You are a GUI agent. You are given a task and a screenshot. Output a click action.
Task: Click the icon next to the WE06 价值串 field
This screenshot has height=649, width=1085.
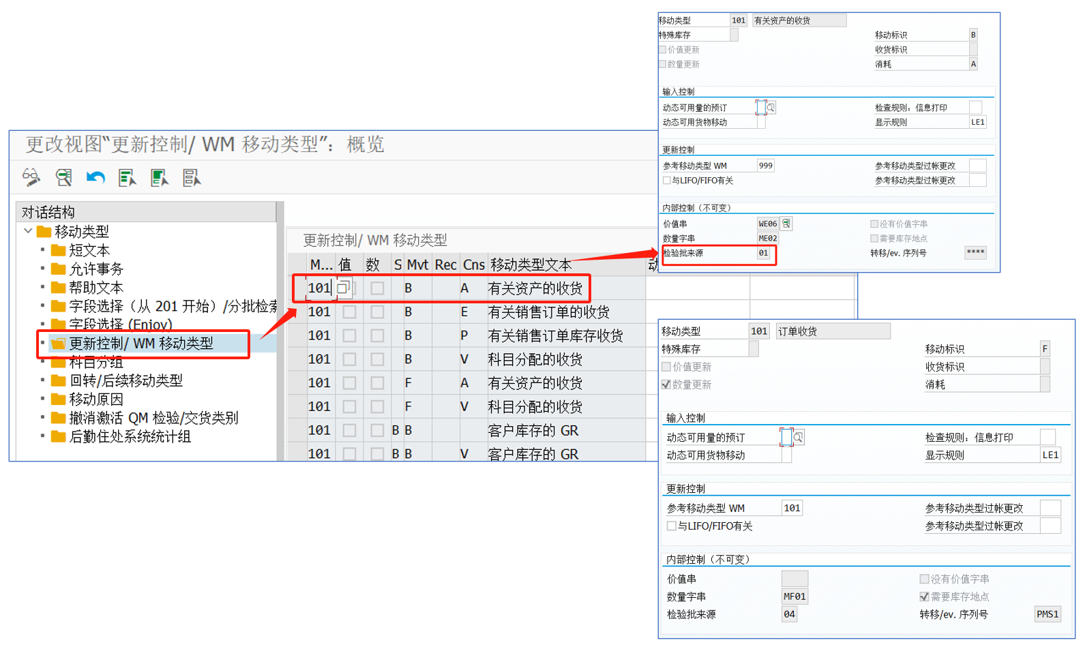[786, 224]
